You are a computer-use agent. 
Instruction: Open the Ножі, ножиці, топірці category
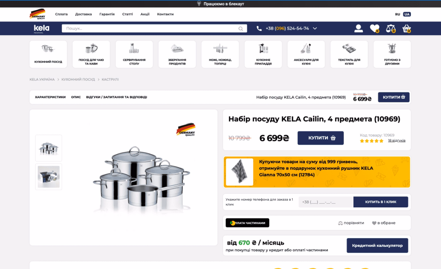tap(220, 54)
